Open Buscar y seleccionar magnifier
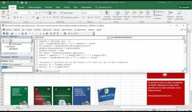This screenshot has width=192, height=112. (180, 15)
